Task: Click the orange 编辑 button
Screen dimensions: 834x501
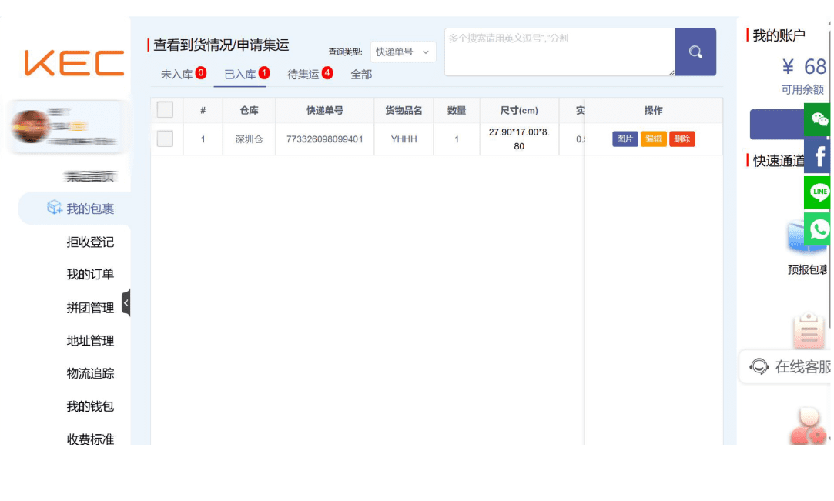Action: tap(653, 139)
